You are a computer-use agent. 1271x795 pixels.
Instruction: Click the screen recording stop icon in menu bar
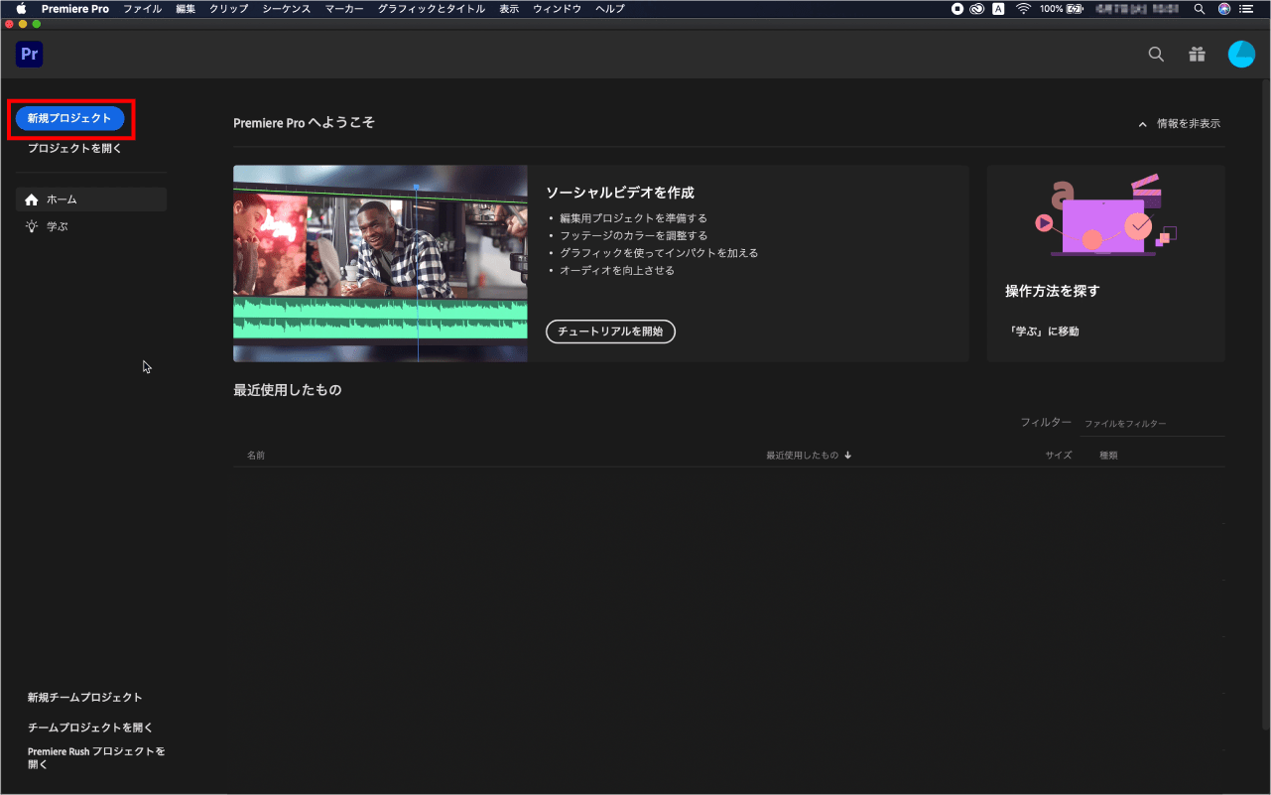[957, 9]
